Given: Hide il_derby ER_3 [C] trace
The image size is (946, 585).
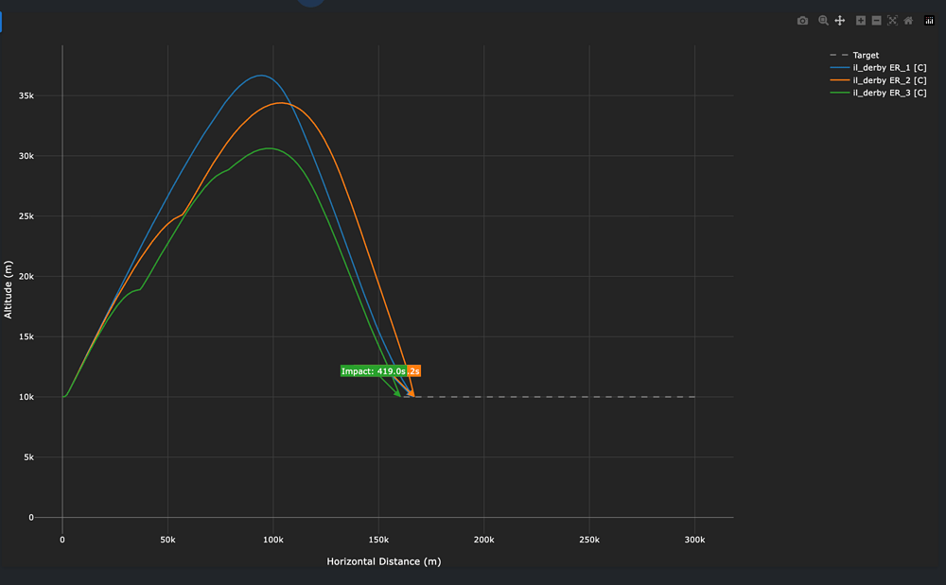Looking at the screenshot, I should (889, 93).
